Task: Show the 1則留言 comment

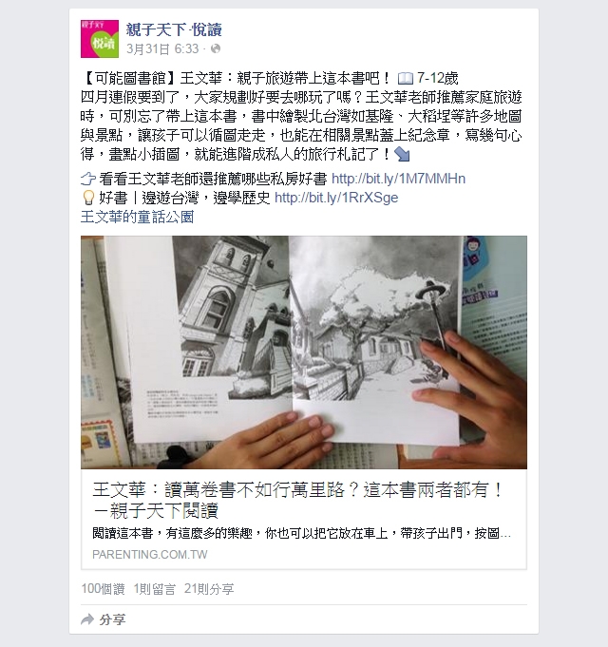Action: point(154,589)
